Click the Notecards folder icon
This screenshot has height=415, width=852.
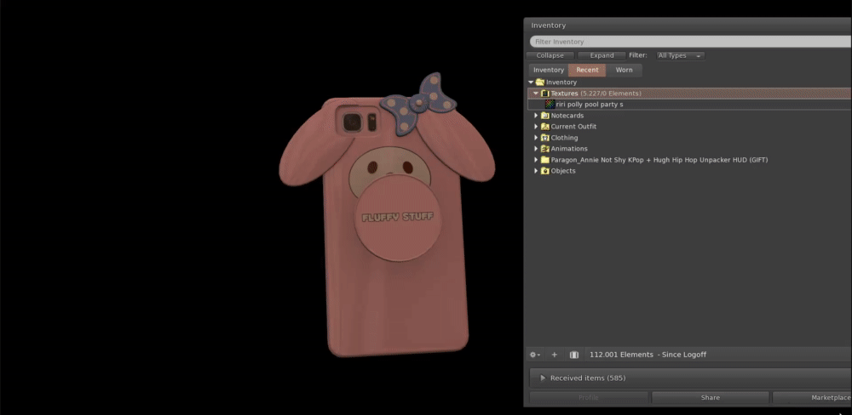click(x=545, y=116)
